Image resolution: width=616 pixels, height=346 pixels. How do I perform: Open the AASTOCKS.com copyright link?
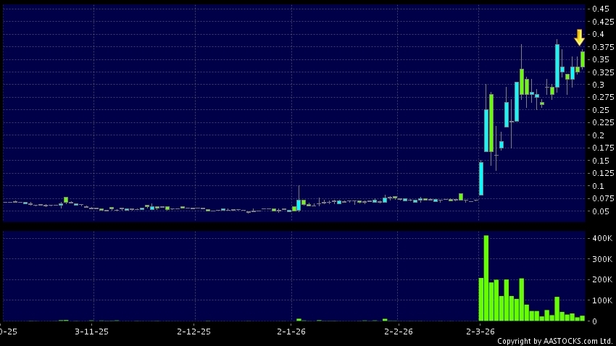555,341
